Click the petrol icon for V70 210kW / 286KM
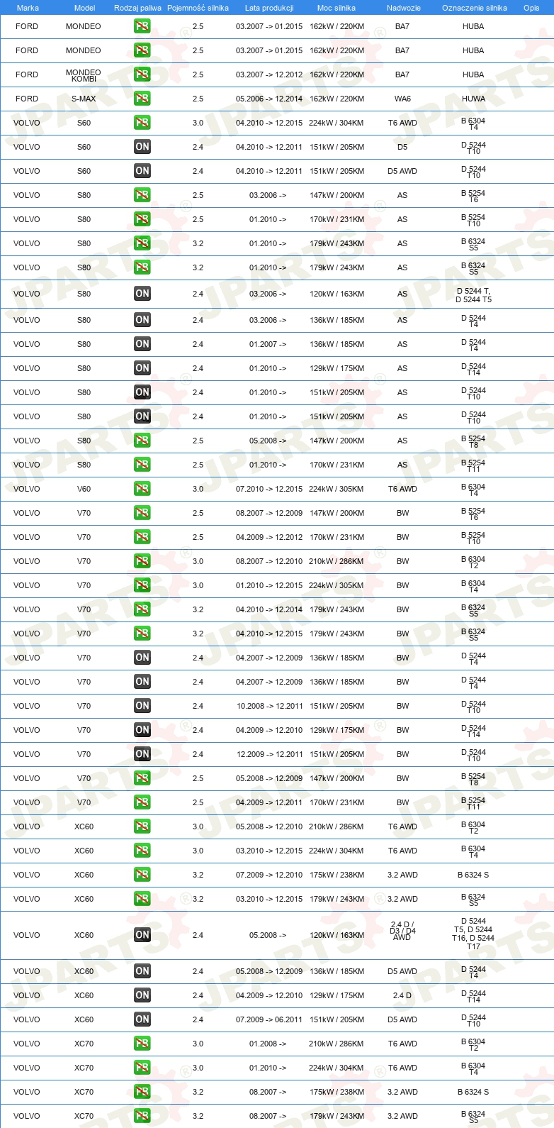 tap(142, 561)
